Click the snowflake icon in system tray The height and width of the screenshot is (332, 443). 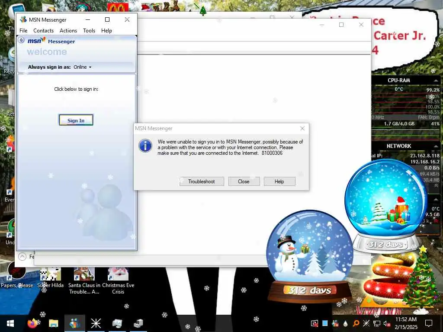pyautogui.click(x=366, y=323)
